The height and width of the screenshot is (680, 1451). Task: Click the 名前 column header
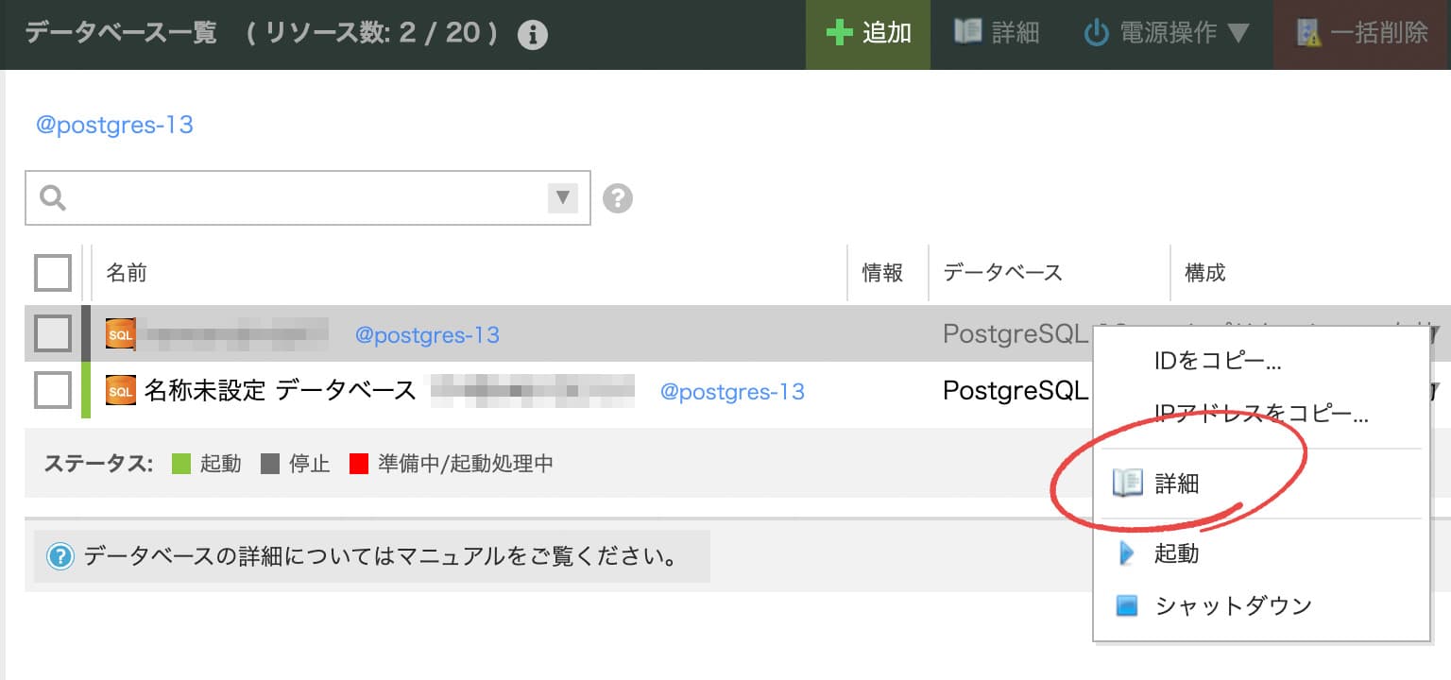127,273
